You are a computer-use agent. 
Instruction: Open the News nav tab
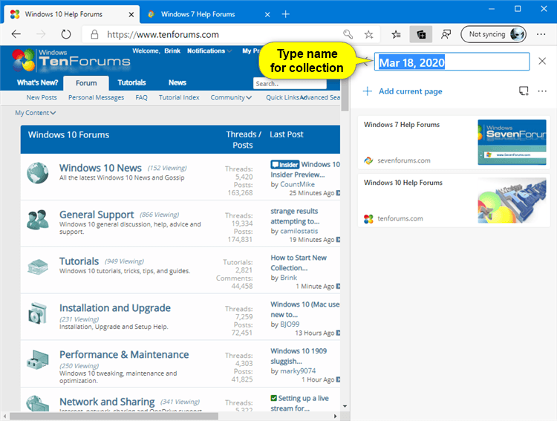pos(177,82)
